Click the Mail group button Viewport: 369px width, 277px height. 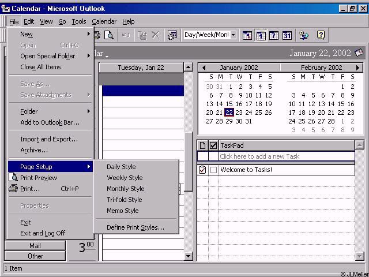pyautogui.click(x=35, y=246)
